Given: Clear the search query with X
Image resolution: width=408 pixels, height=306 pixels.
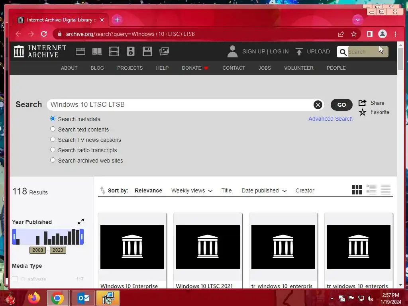Looking at the screenshot, I should pyautogui.click(x=318, y=105).
